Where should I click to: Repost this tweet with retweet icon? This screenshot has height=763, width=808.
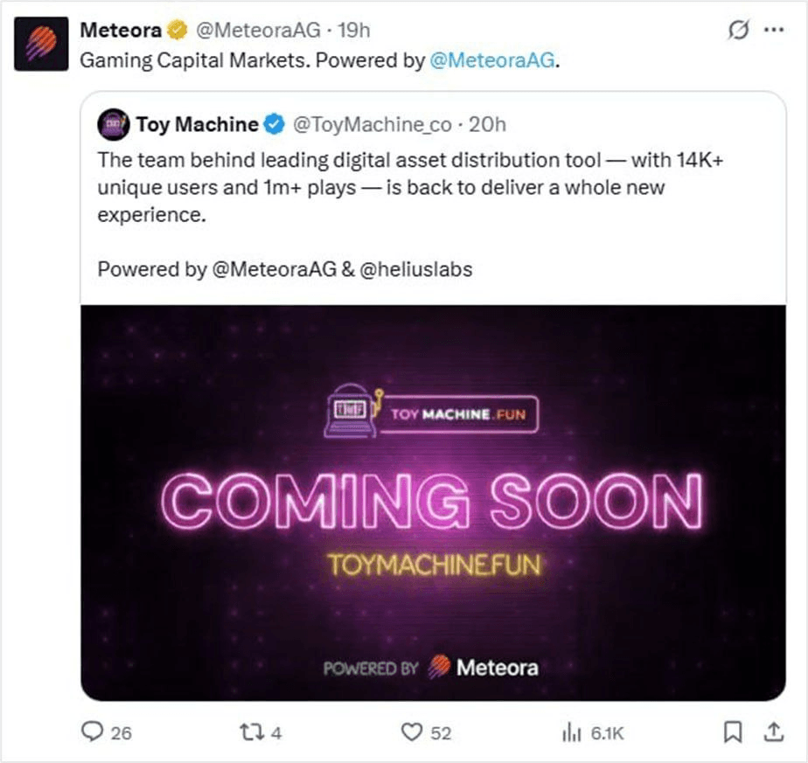click(252, 732)
